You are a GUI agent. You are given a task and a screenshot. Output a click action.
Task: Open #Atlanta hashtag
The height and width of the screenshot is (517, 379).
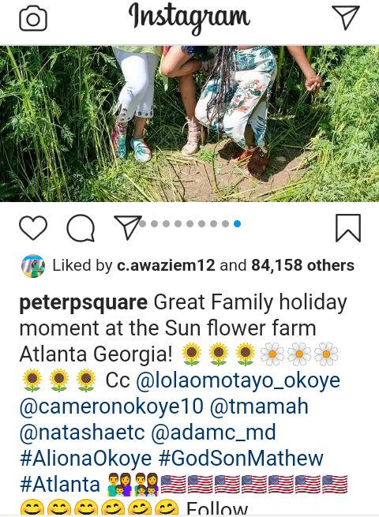point(60,485)
